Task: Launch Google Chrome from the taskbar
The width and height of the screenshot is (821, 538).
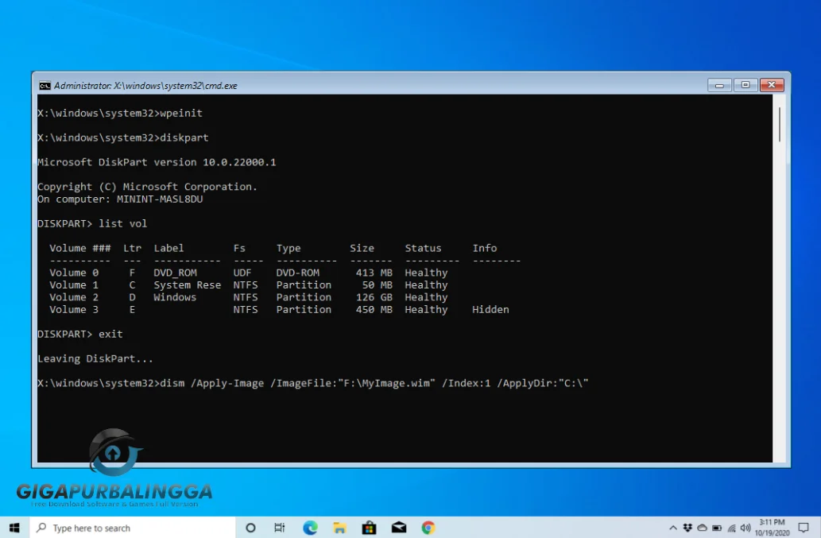Action: tap(428, 527)
